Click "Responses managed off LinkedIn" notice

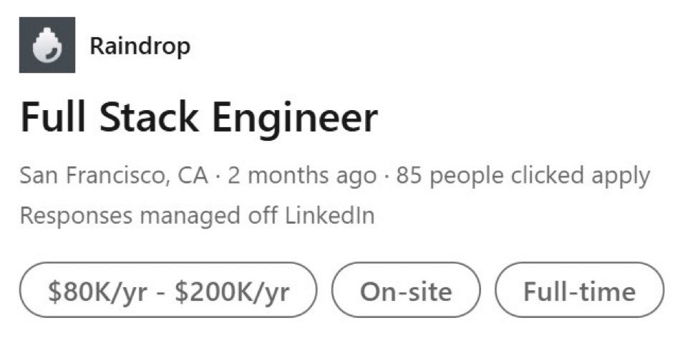[197, 215]
